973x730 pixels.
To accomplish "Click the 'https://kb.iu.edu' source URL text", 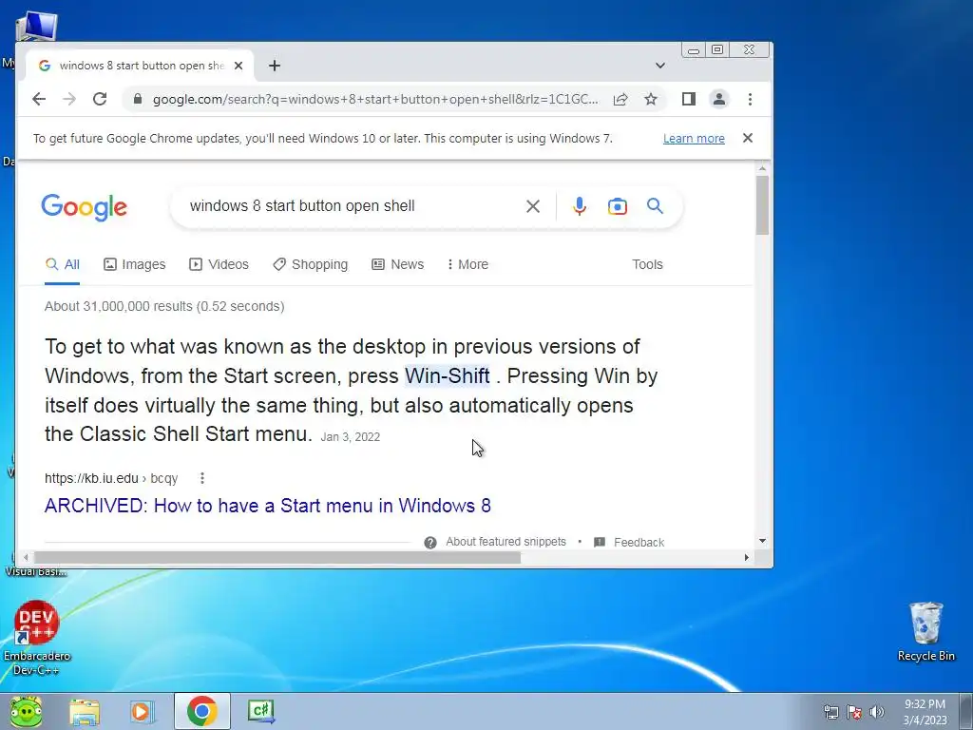I will click(x=91, y=479).
